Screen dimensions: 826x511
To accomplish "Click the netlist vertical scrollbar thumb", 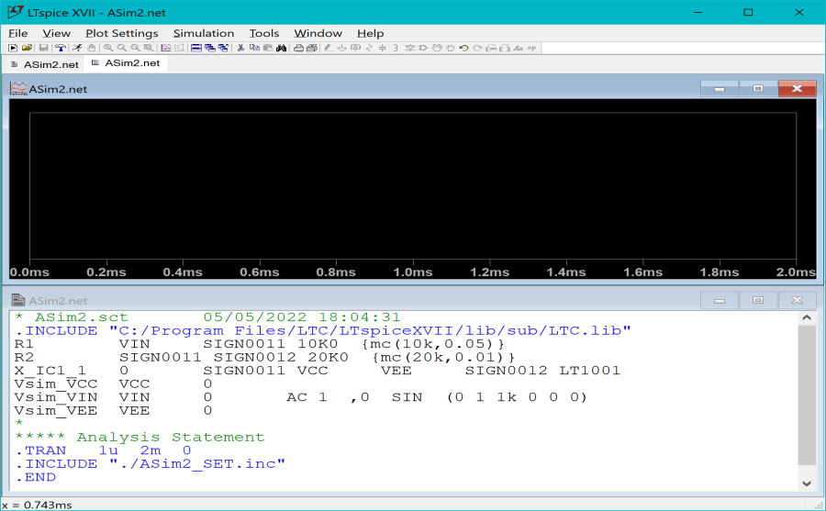I will [807, 395].
